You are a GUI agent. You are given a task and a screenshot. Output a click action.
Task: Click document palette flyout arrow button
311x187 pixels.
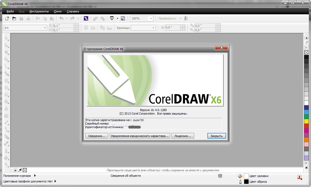pyautogui.click(x=15, y=170)
